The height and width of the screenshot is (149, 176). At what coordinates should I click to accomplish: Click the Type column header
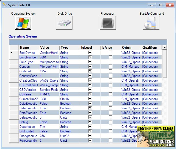click(x=69, y=48)
